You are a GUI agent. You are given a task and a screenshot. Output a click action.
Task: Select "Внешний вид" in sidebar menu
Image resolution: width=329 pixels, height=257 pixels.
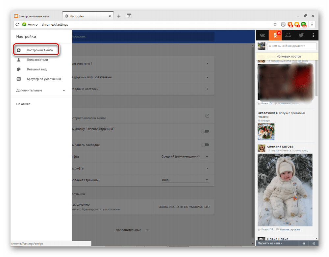click(37, 69)
